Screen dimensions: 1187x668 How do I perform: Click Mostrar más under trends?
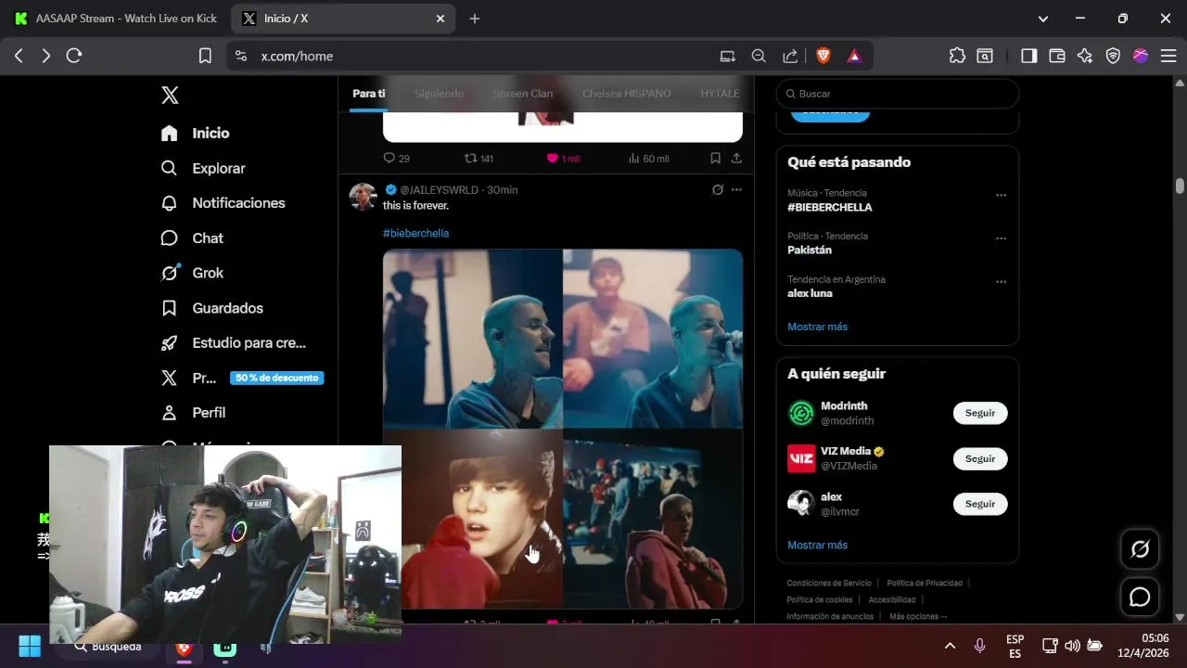click(817, 327)
